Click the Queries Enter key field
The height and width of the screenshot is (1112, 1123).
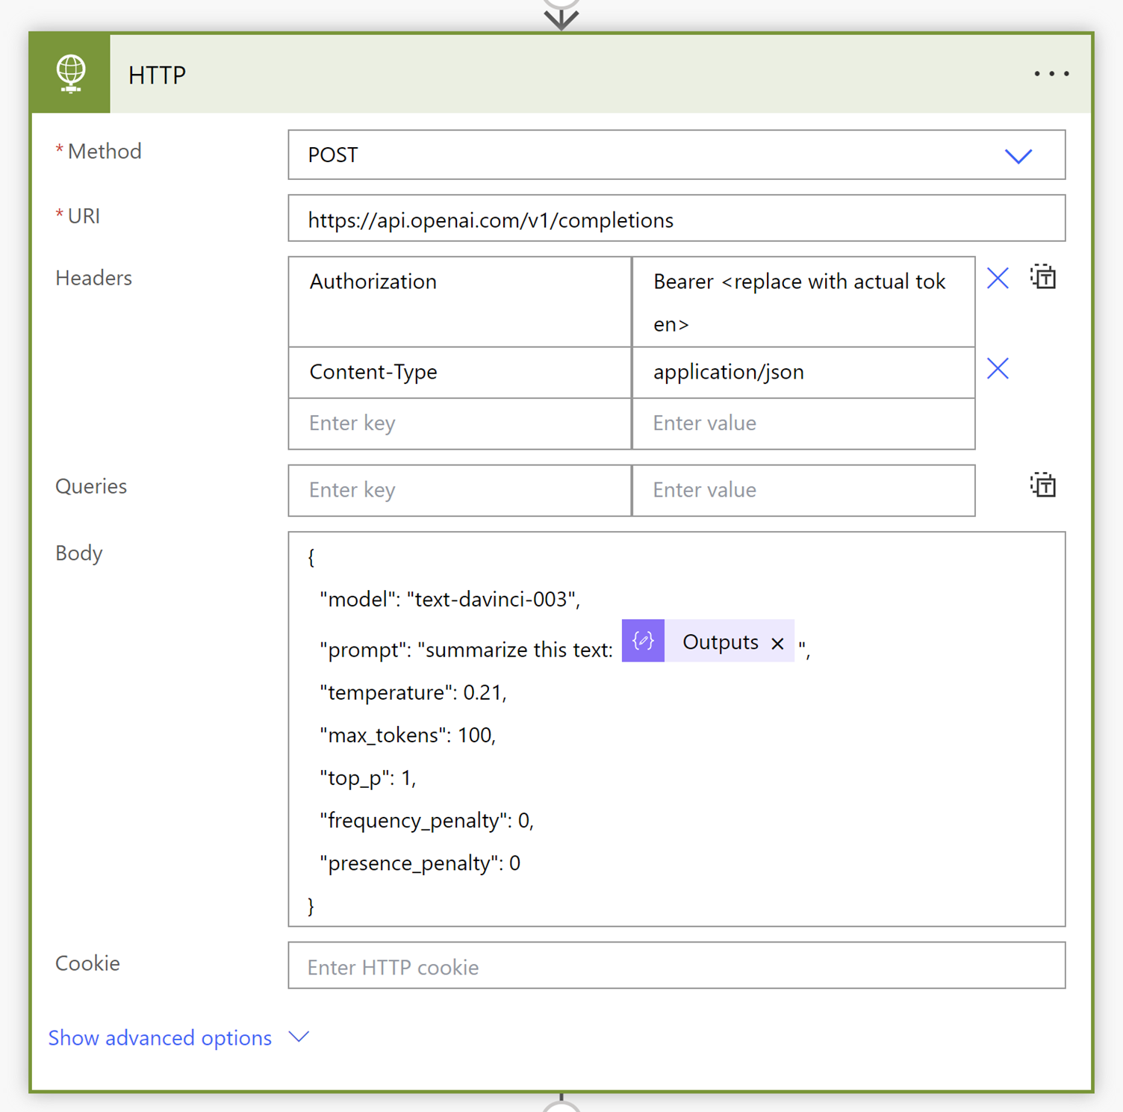click(460, 490)
